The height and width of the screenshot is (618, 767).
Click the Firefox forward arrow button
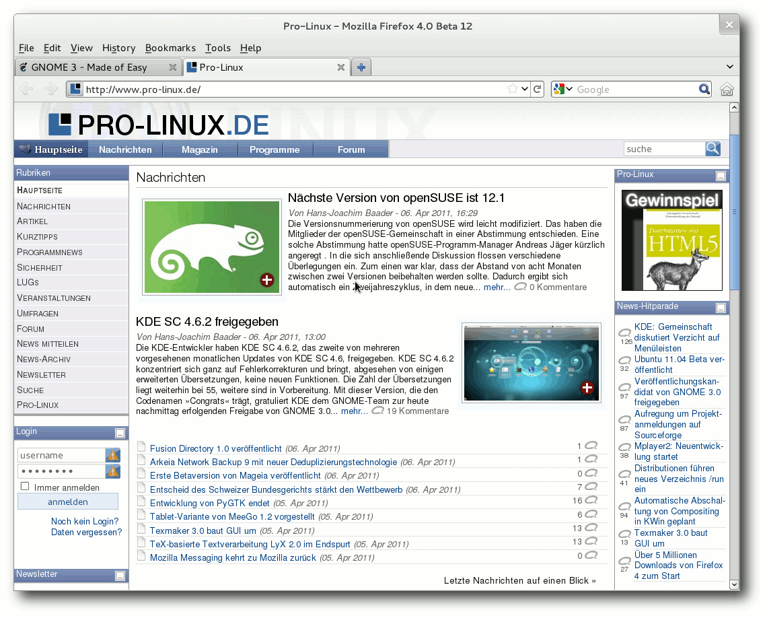(50, 89)
